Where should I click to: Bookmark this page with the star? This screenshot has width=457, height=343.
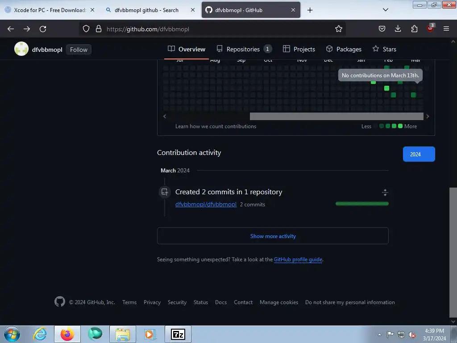point(338,29)
